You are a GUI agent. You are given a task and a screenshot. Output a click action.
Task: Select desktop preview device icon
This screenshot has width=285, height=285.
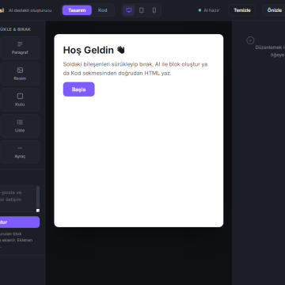coord(129,10)
